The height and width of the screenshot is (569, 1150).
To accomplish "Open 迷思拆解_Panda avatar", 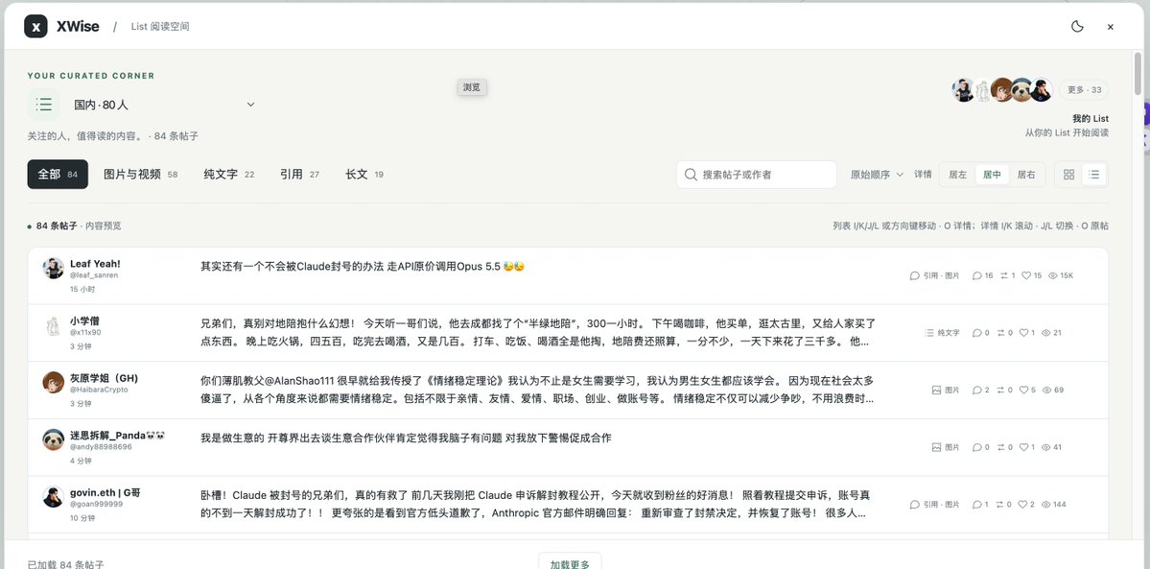I will click(54, 439).
